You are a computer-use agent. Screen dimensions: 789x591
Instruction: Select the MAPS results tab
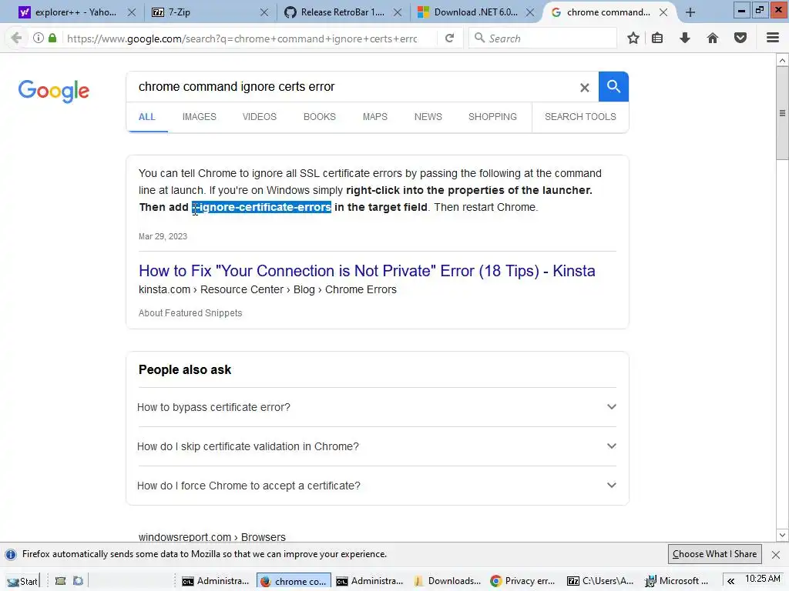click(x=375, y=117)
